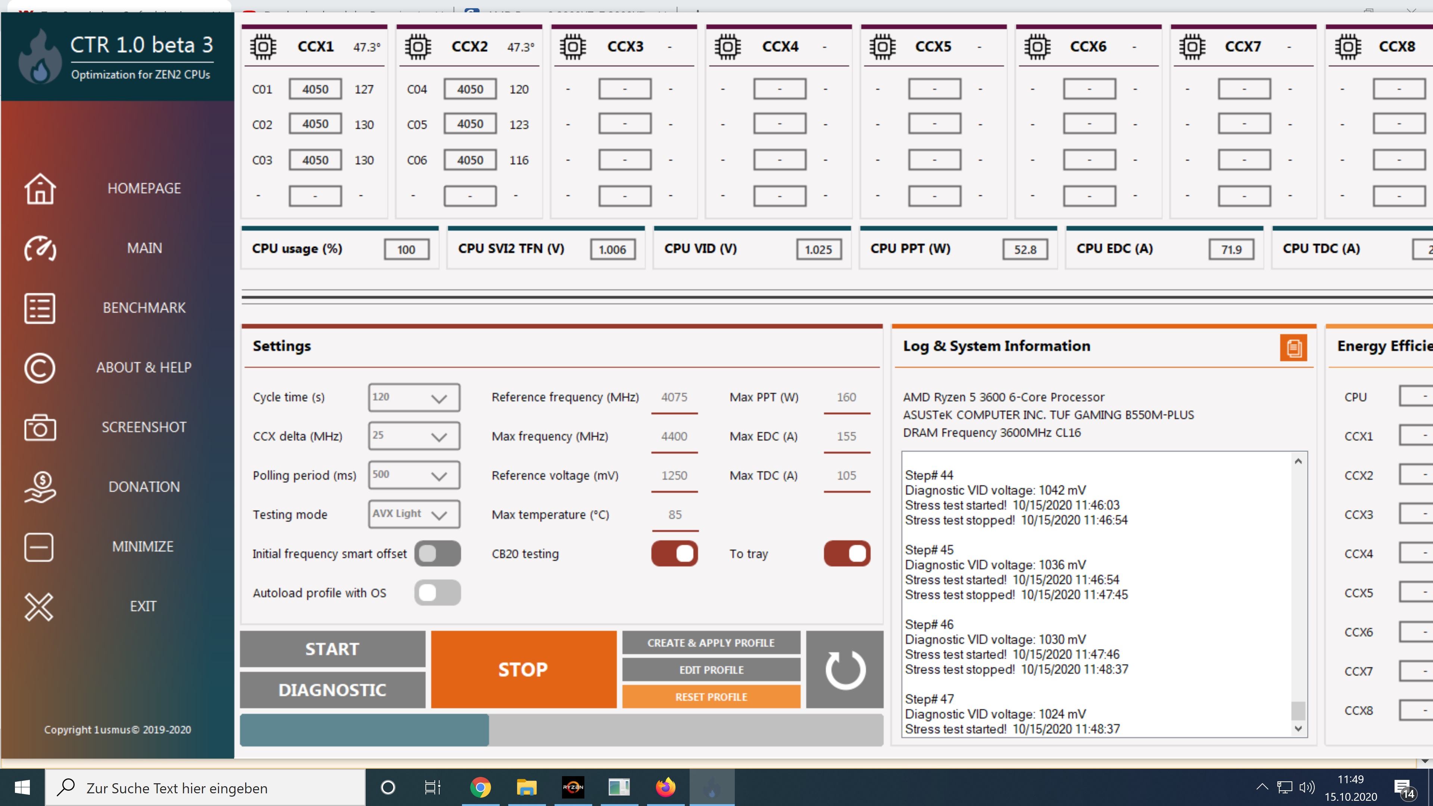Open the Windows Start menu
The image size is (1433, 806).
point(22,788)
